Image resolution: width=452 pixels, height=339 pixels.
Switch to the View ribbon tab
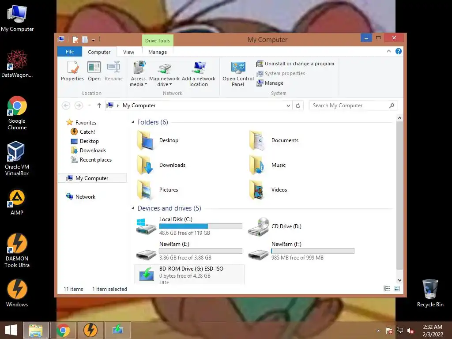[x=128, y=52]
